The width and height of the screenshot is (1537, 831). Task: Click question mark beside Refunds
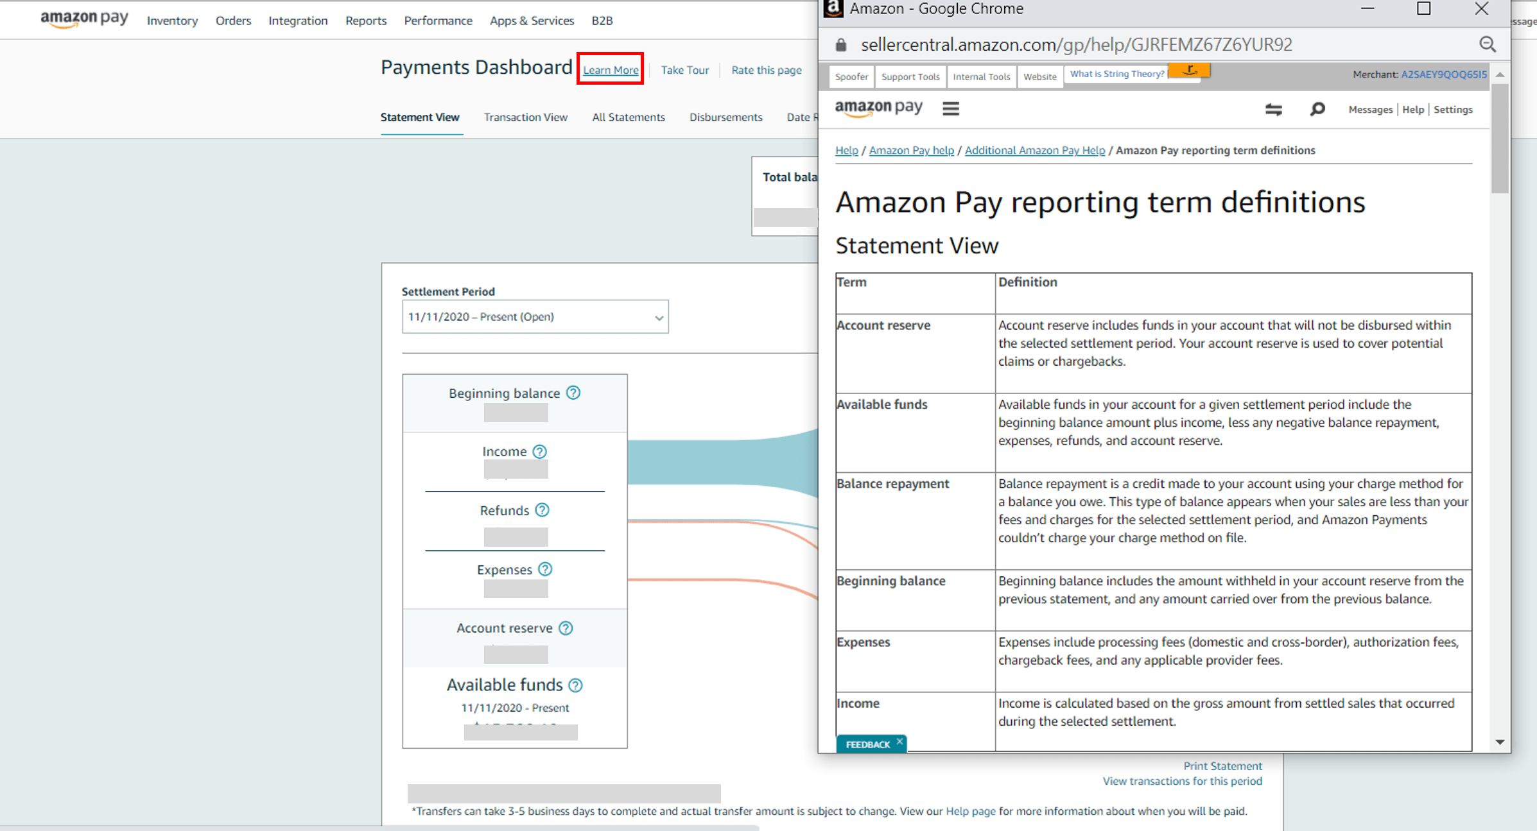(543, 510)
